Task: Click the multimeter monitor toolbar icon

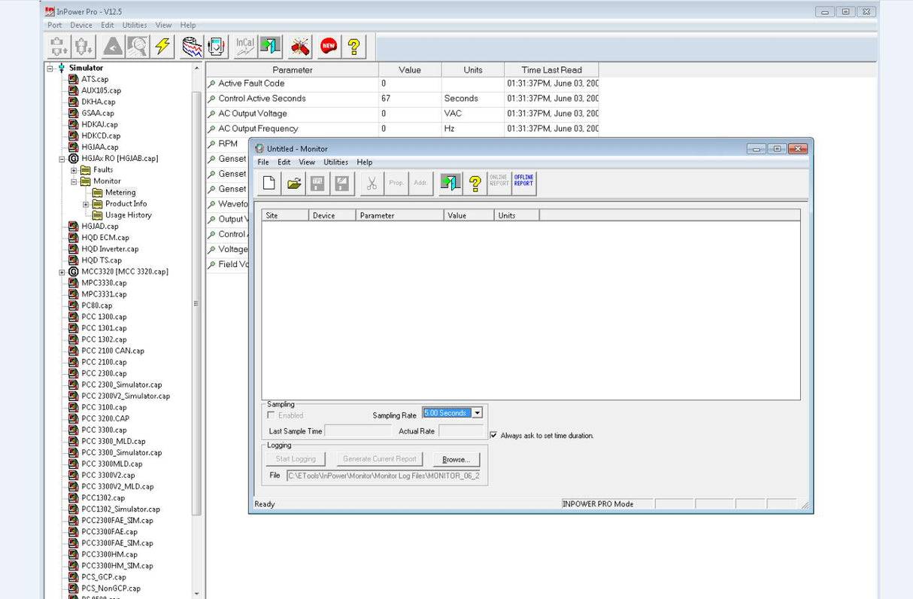Action: click(217, 47)
